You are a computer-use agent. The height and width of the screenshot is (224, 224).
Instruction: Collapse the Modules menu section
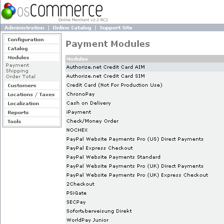[32, 57]
